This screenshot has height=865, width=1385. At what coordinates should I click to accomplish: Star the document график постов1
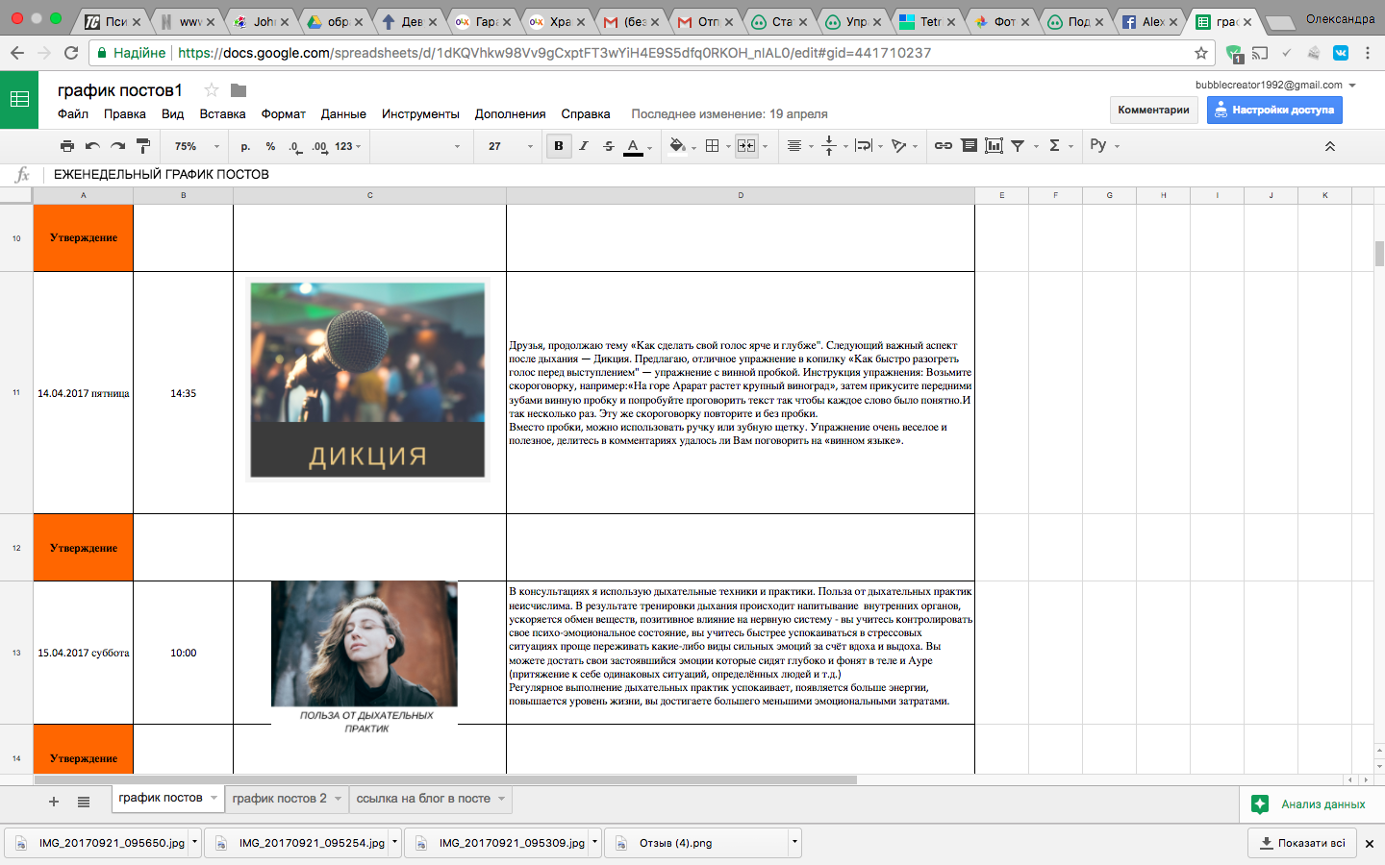[x=212, y=90]
